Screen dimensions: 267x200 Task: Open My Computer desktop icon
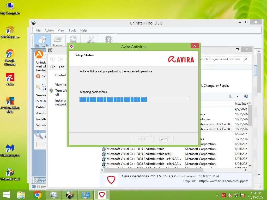[10, 9]
